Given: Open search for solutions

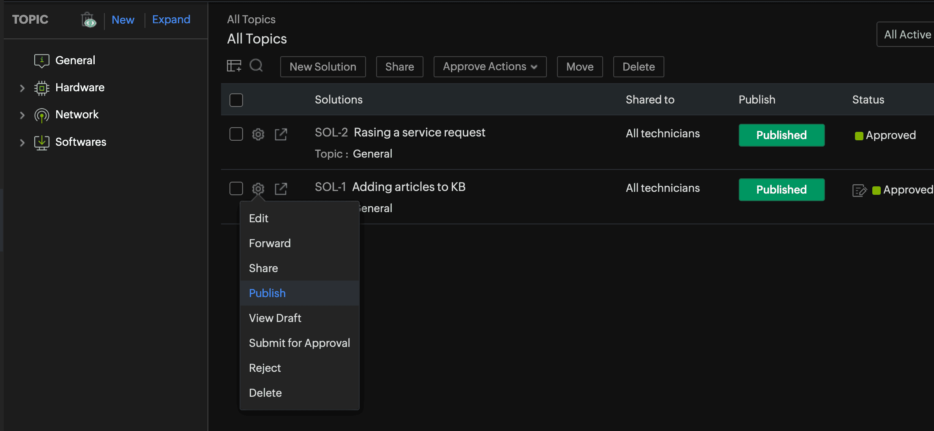Looking at the screenshot, I should (x=256, y=66).
